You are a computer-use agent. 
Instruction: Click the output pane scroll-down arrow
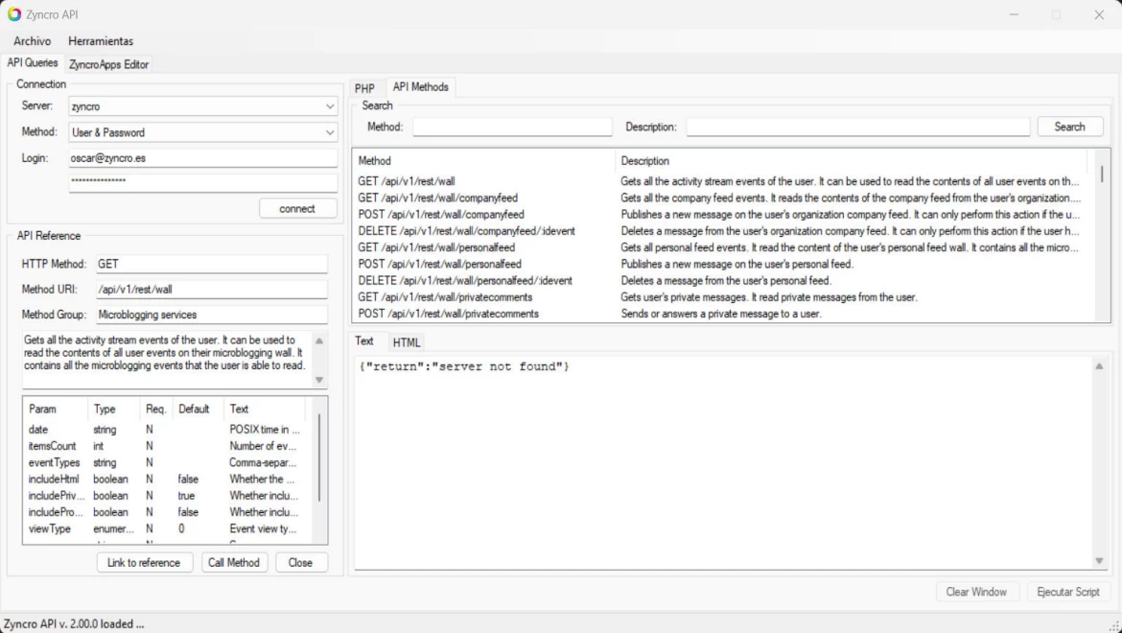tap(1099, 561)
